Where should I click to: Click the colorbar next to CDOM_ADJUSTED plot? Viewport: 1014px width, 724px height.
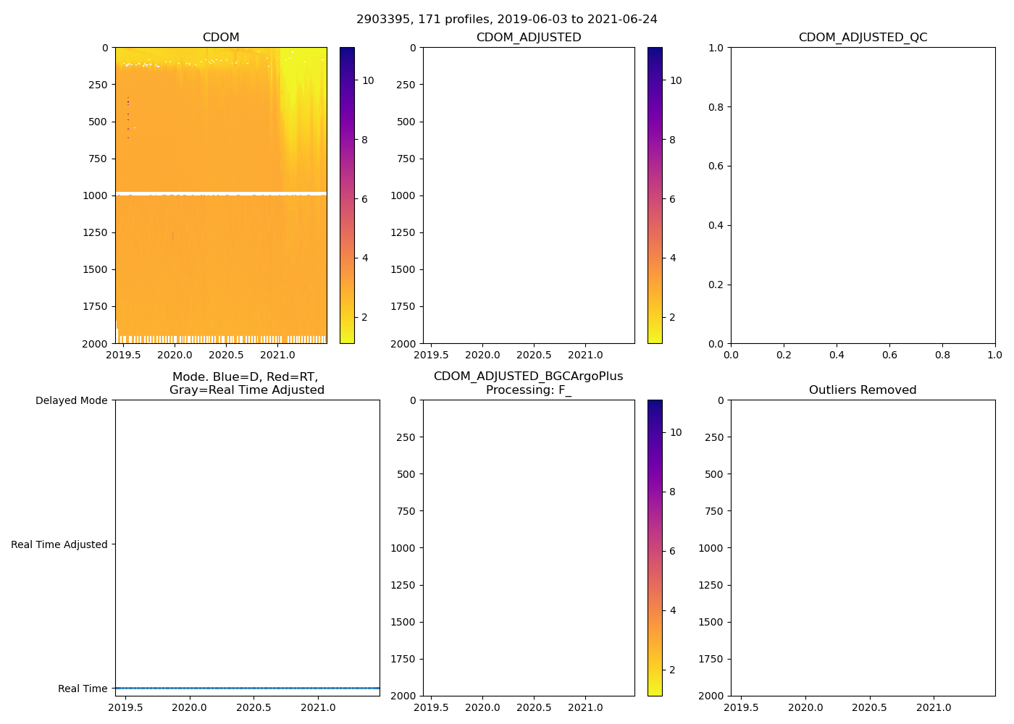pos(655,195)
